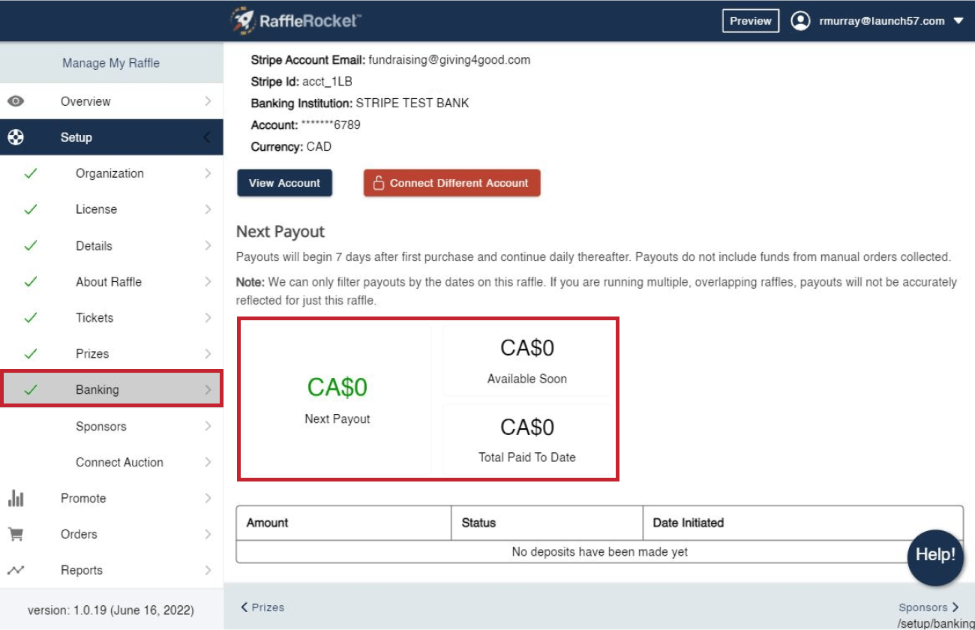975x630 pixels.
Task: Click the green checkmark beside License
Action: coord(30,209)
